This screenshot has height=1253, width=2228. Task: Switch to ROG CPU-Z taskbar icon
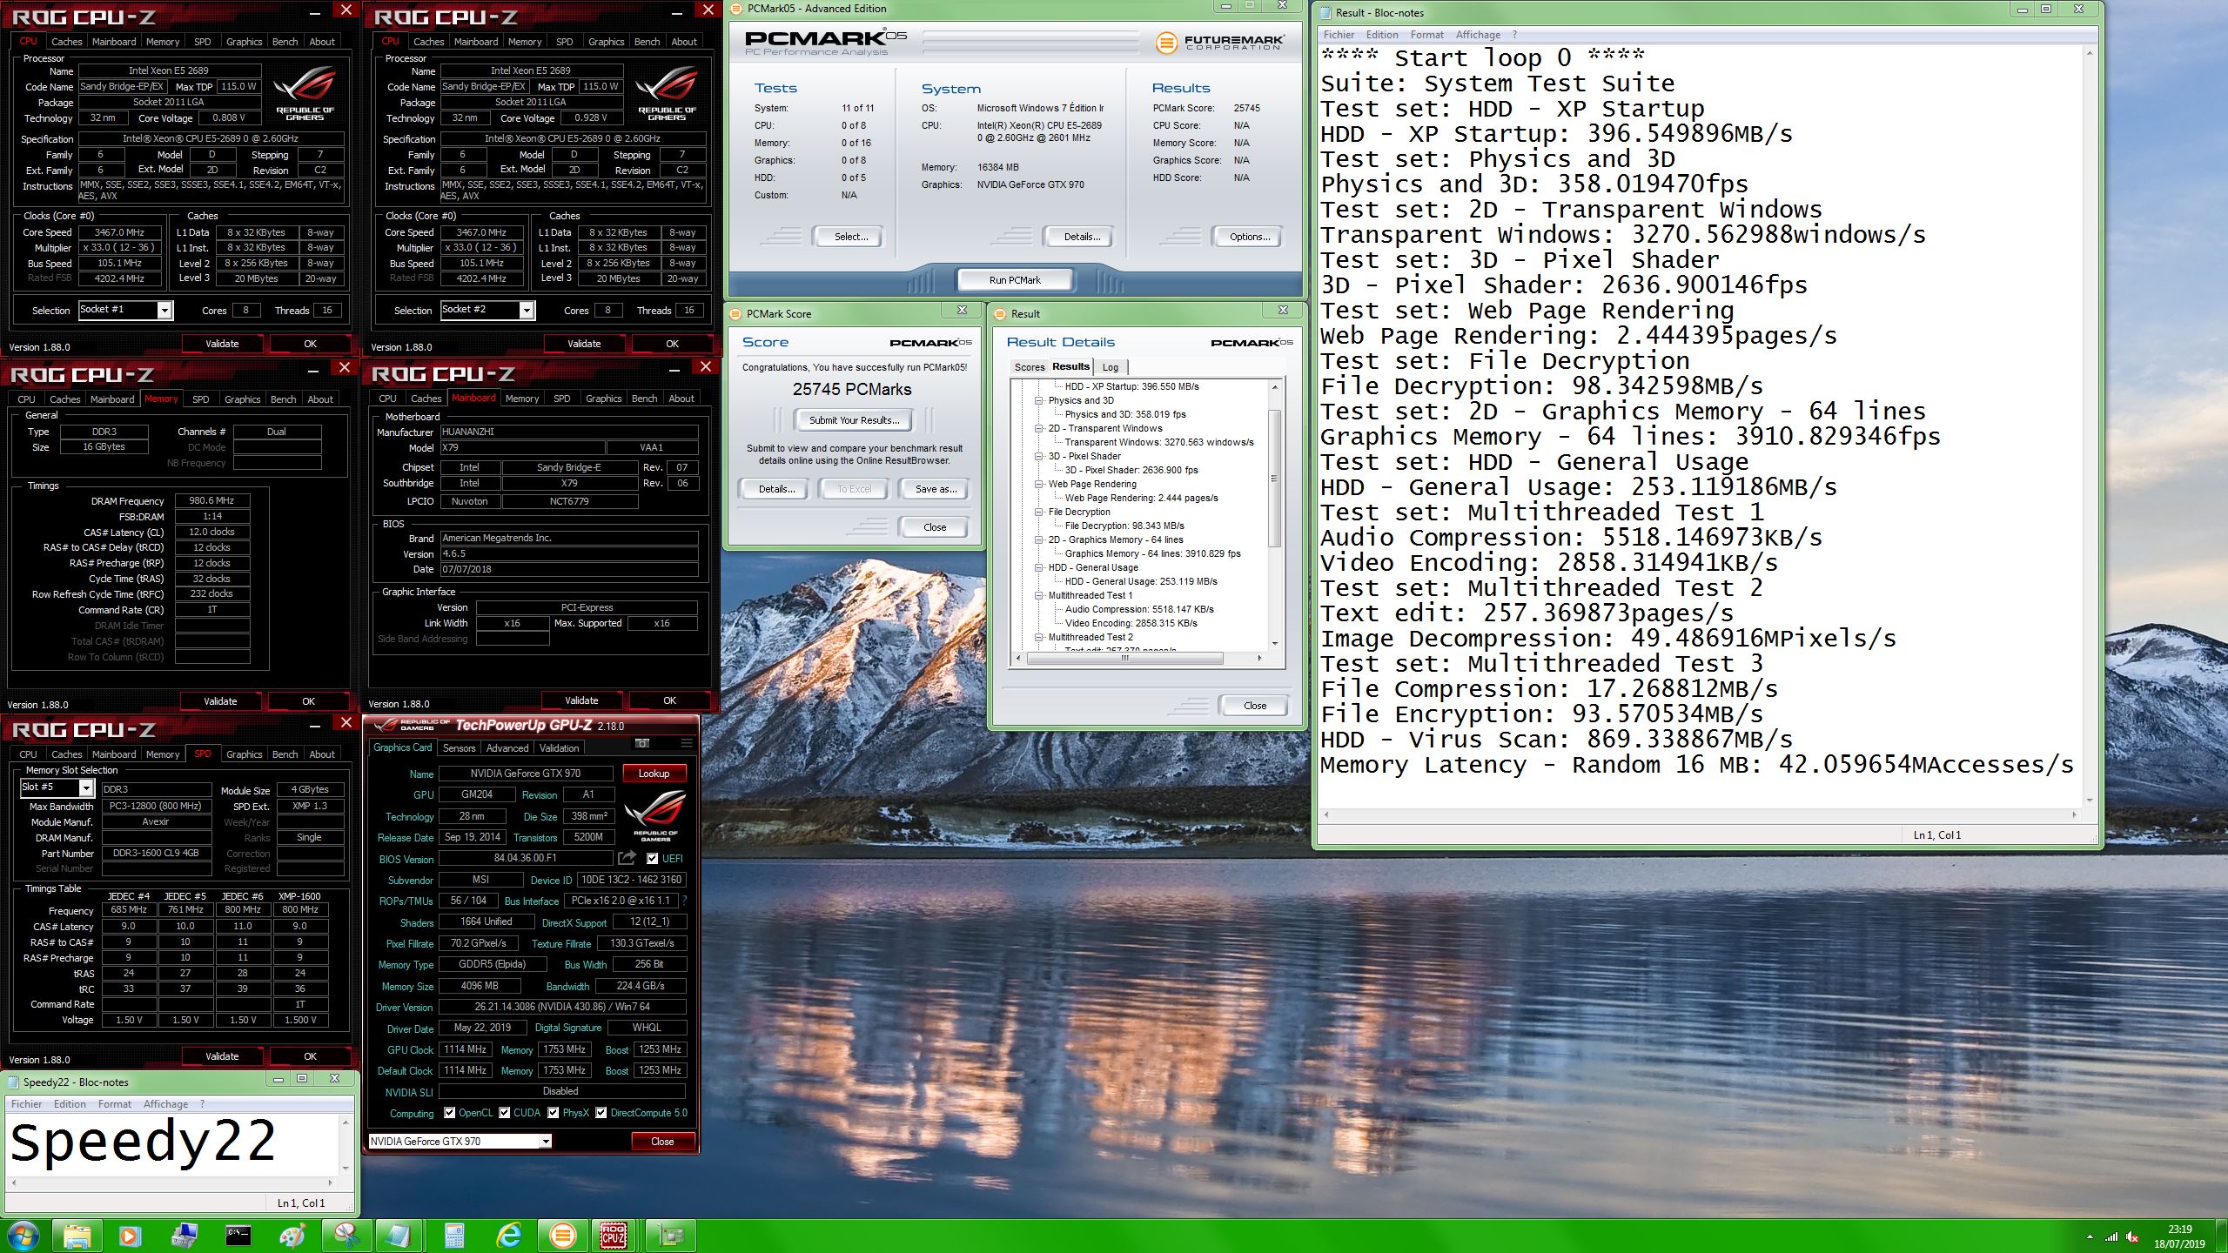[x=614, y=1236]
